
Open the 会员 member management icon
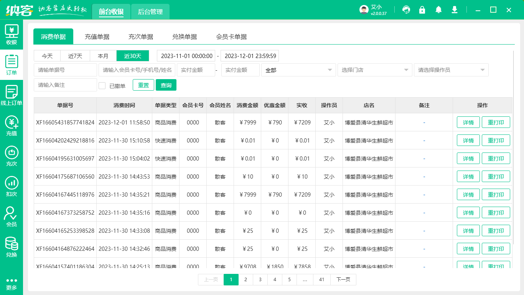point(12,215)
